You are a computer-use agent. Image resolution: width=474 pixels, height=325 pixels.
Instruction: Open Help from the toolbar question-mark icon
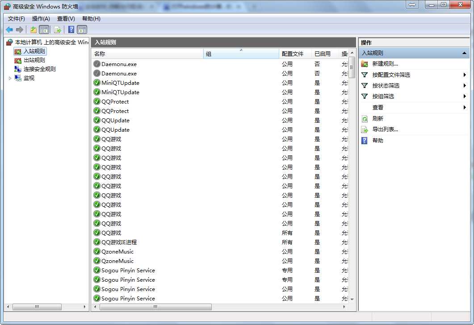point(71,29)
